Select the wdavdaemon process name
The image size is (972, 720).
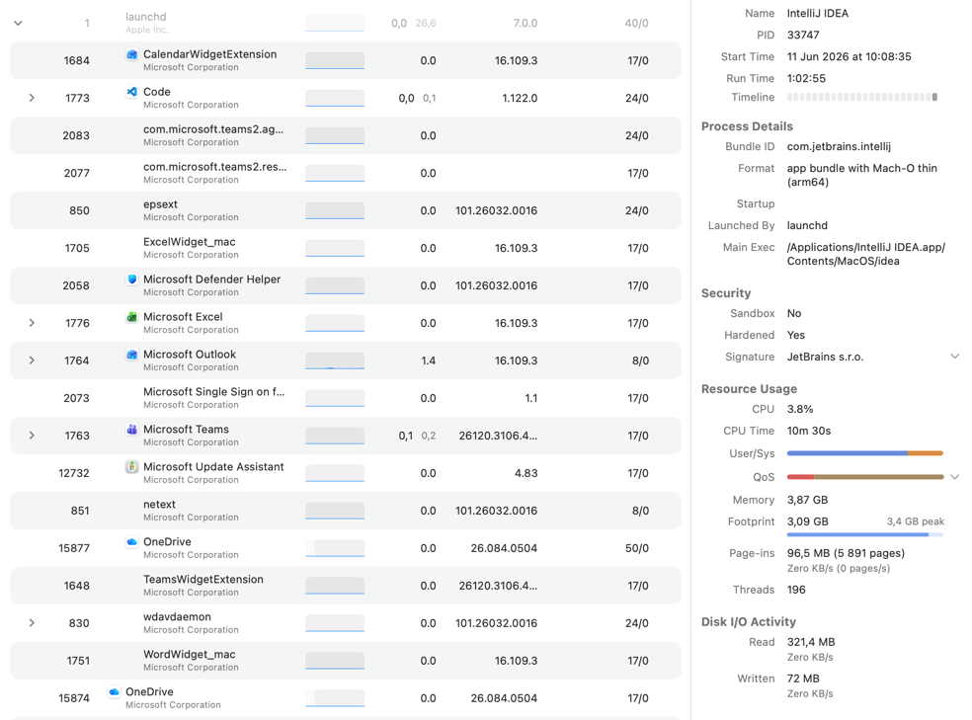pos(177,617)
